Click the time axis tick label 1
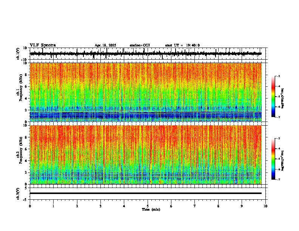This screenshot has height=231, width=299. coord(53,206)
